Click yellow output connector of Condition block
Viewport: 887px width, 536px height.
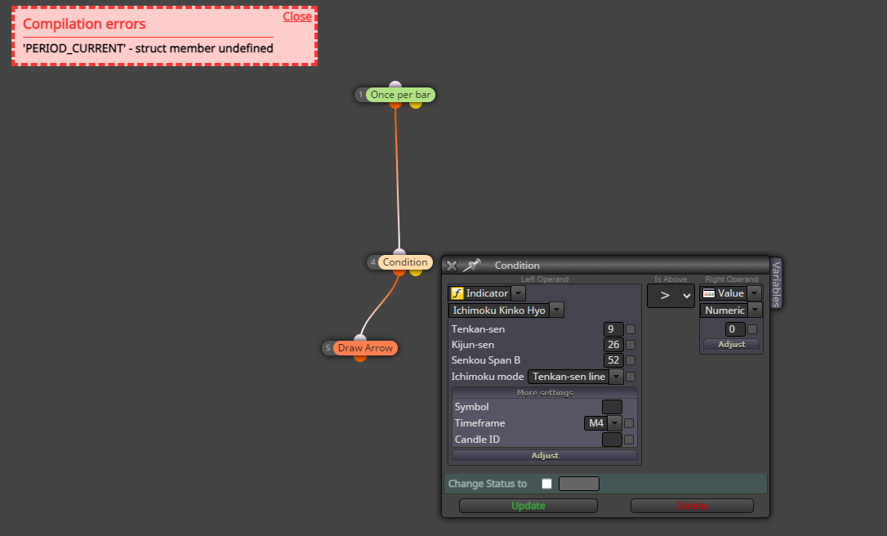(416, 272)
